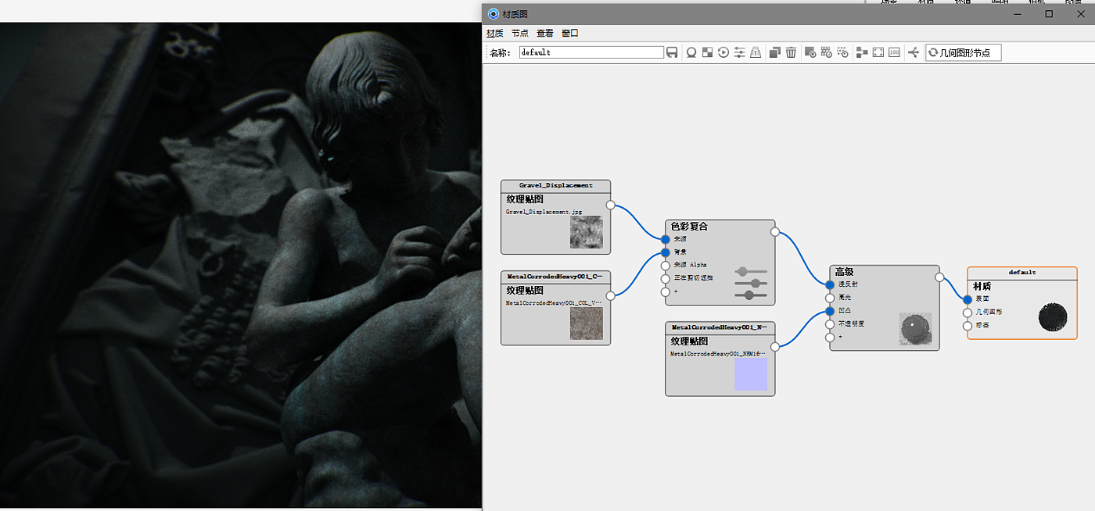
Task: Expand the + port on 高级 node
Action: pos(830,338)
